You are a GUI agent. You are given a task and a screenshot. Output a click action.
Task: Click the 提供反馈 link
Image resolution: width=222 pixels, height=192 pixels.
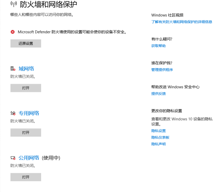[158, 93]
